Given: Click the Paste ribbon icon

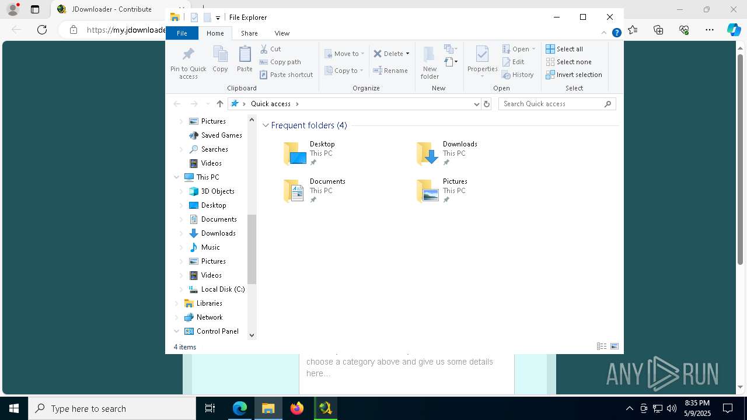Looking at the screenshot, I should (245, 60).
